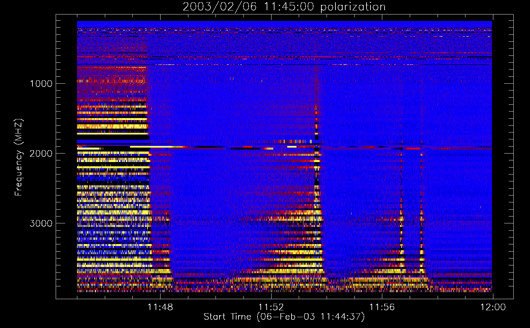Click the 11:48 time tick label
Viewport: 530px width, 328px height.
(x=160, y=307)
